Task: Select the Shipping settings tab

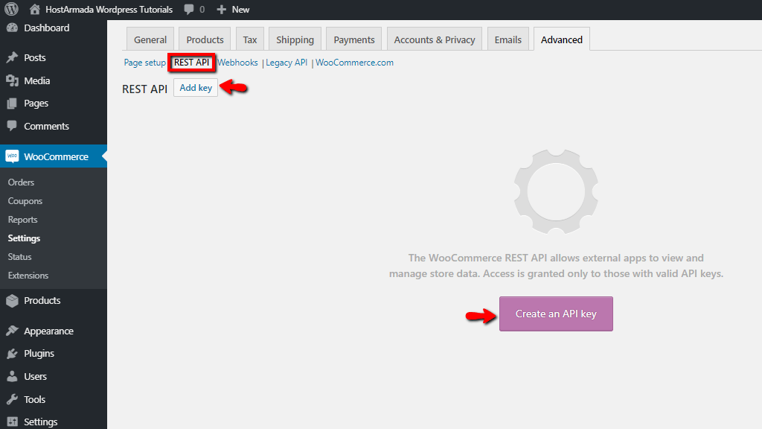Action: tap(295, 40)
